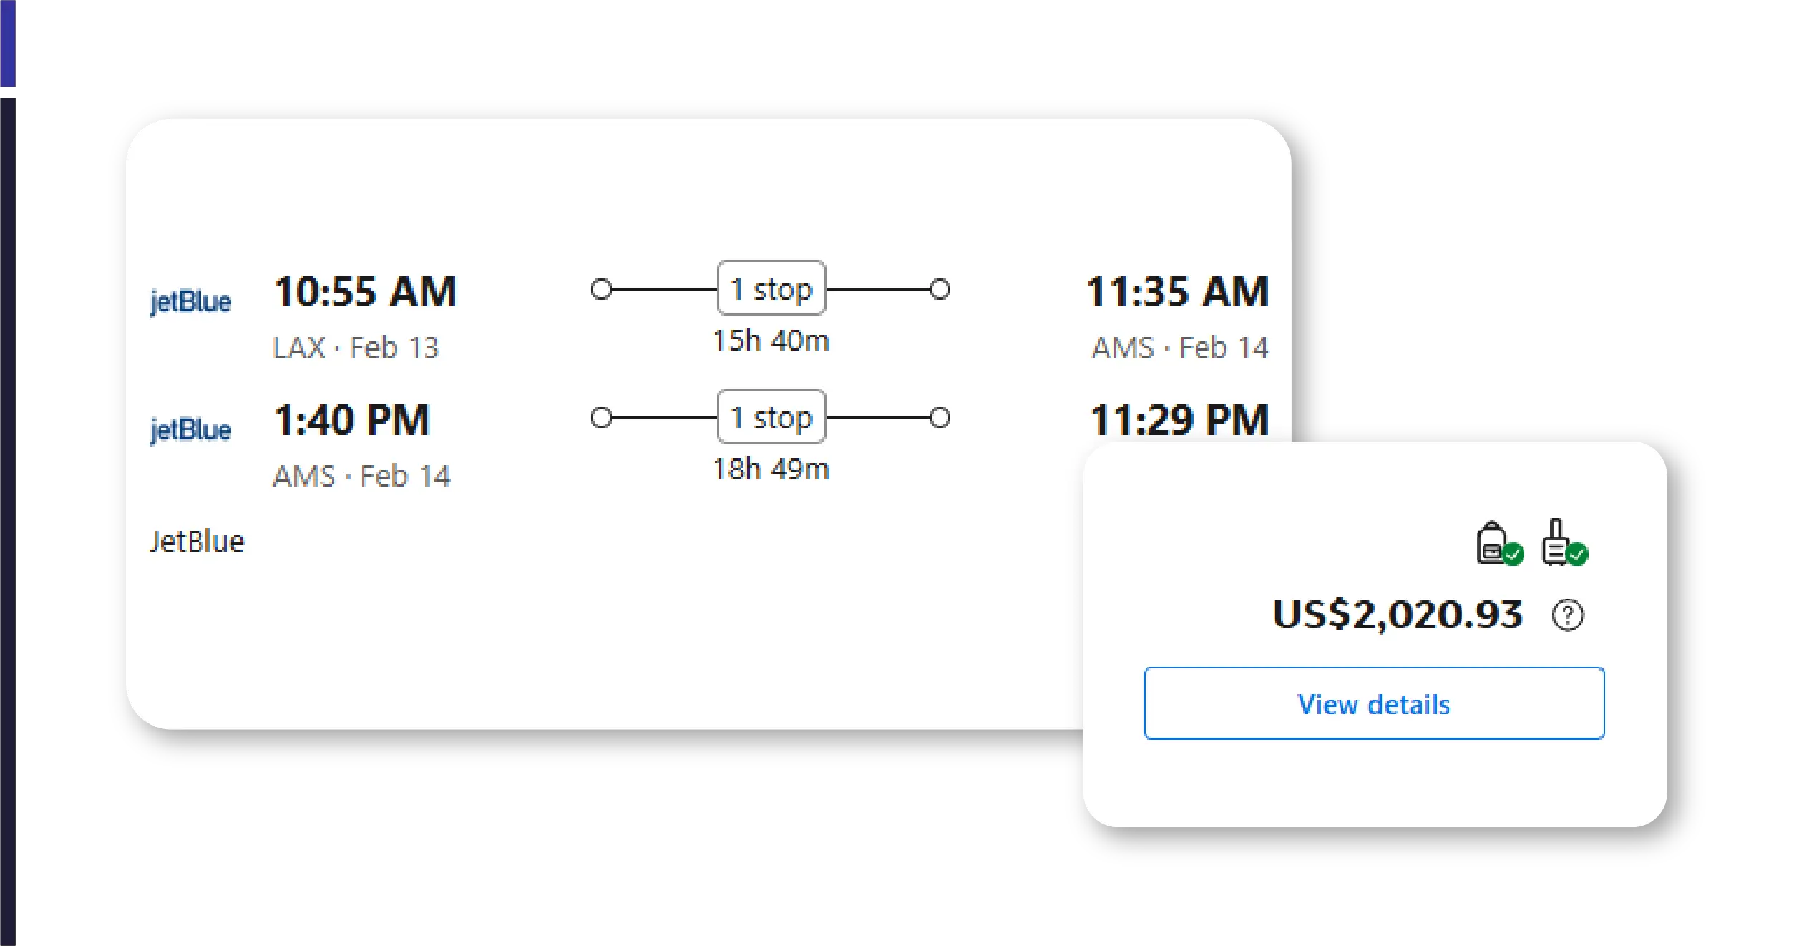1794x946 pixels.
Task: Click the origin circle on the outbound route line
Action: click(x=601, y=289)
